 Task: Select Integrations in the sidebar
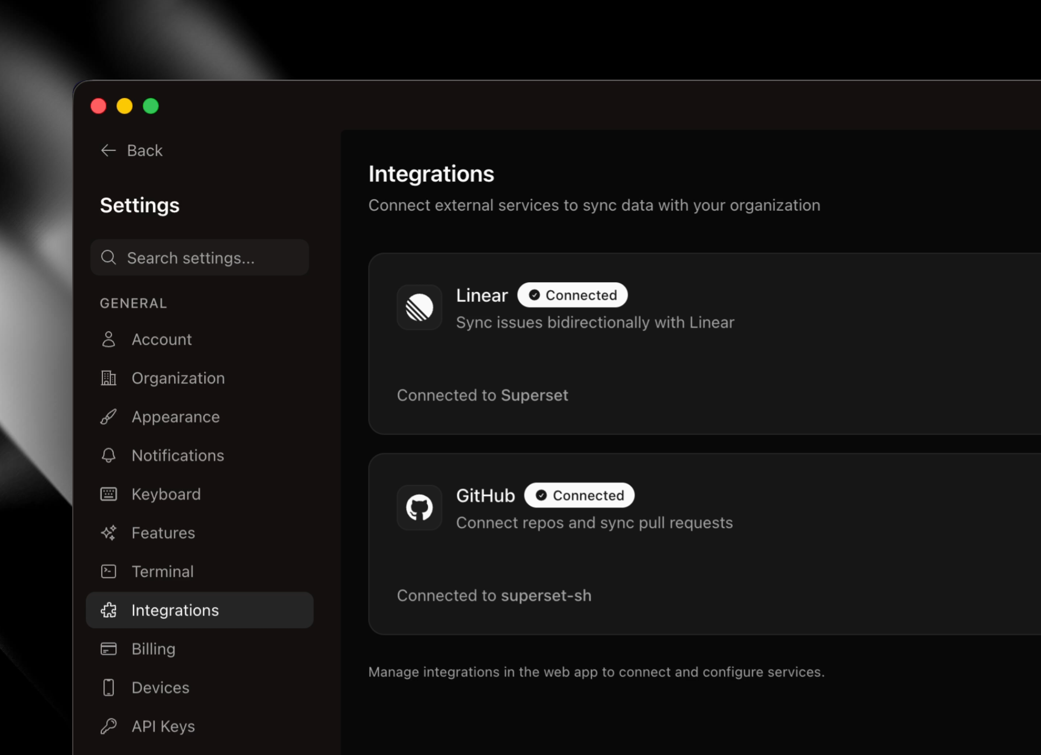pos(175,610)
